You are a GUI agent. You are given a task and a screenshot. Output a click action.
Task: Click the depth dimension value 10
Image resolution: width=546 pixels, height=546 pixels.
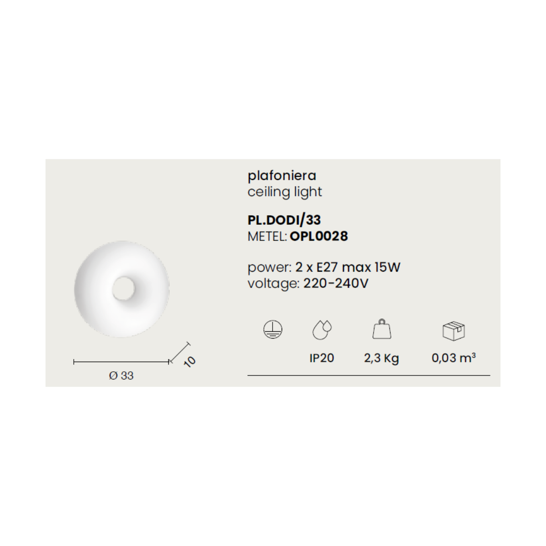coord(189,361)
